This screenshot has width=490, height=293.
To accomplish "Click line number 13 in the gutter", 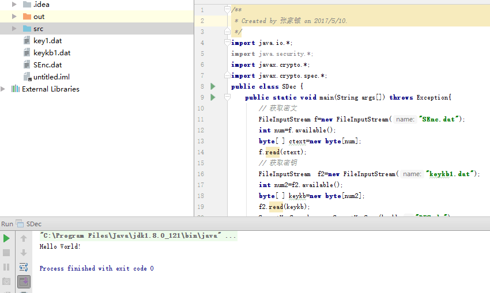I will click(x=201, y=141).
